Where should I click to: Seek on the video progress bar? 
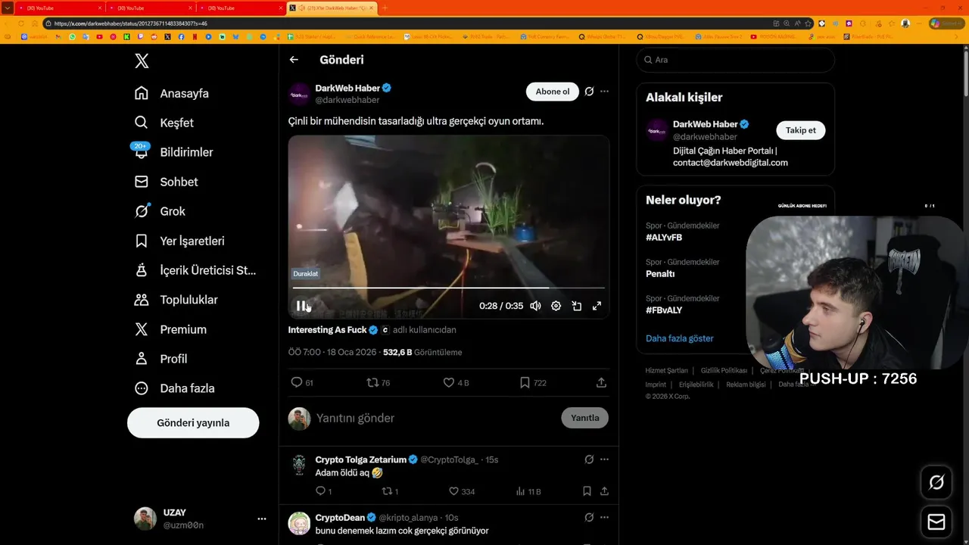(448, 288)
